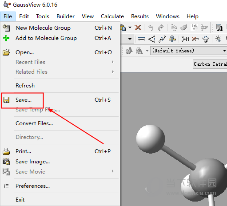This screenshot has height=206, width=227.
Task: Click the Paste clipboard icon in toolbar
Action: [123, 28]
